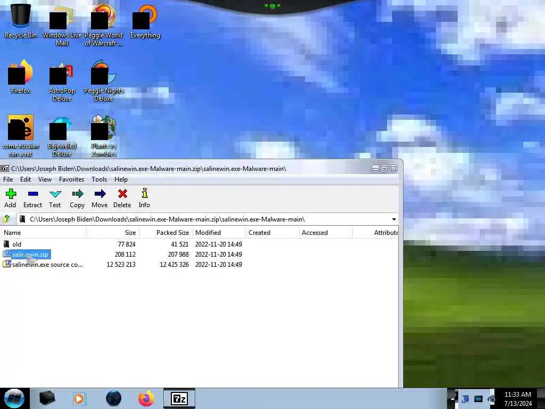Click the folder icon of 'old'
The height and width of the screenshot is (409, 545).
pos(6,244)
